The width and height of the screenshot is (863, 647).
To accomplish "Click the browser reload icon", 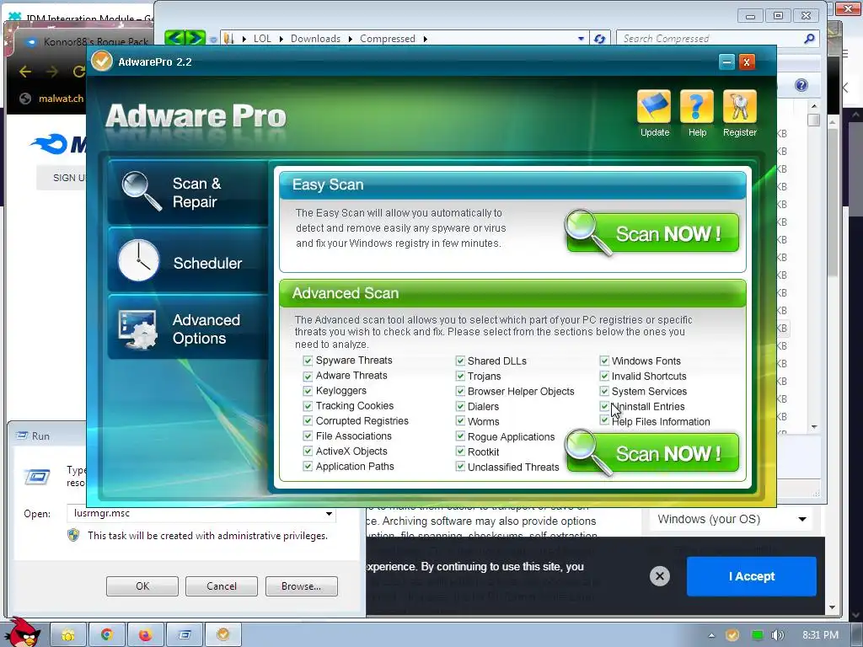I will coord(78,72).
